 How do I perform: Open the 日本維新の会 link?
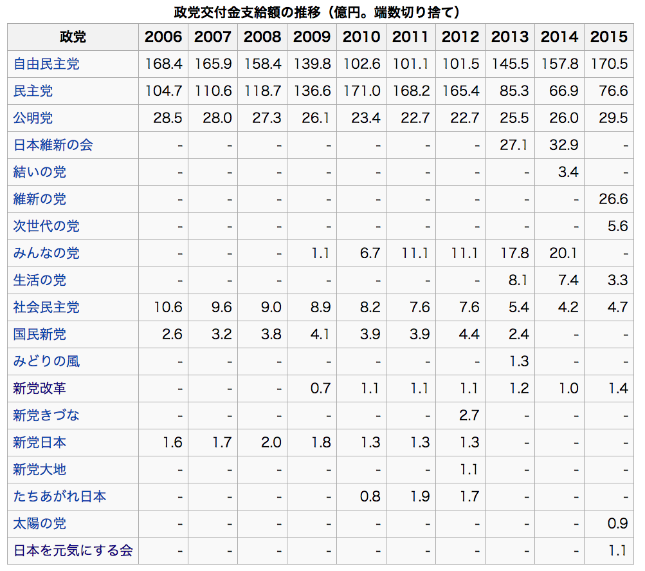(53, 145)
